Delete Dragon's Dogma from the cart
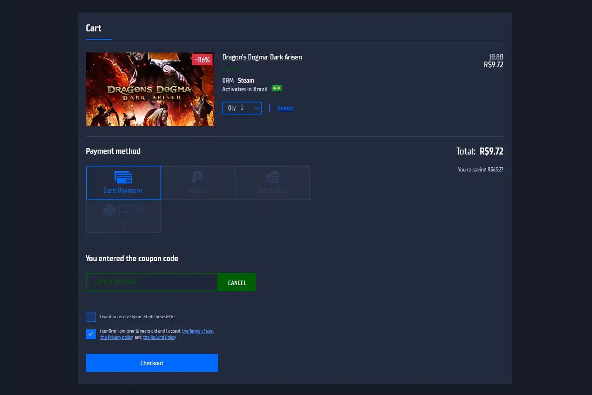 click(x=285, y=108)
